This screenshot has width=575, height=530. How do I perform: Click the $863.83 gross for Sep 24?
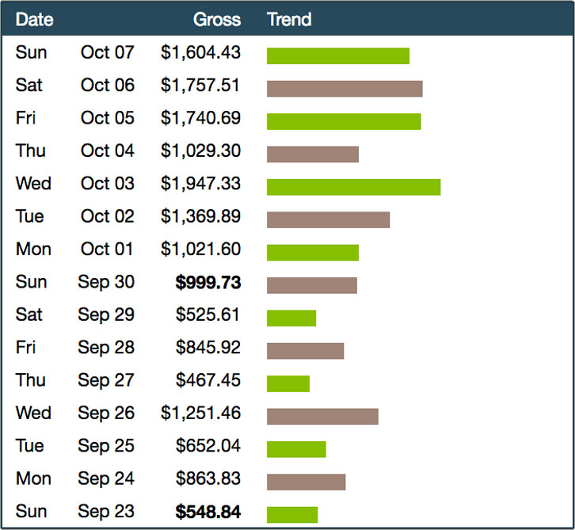coord(208,479)
